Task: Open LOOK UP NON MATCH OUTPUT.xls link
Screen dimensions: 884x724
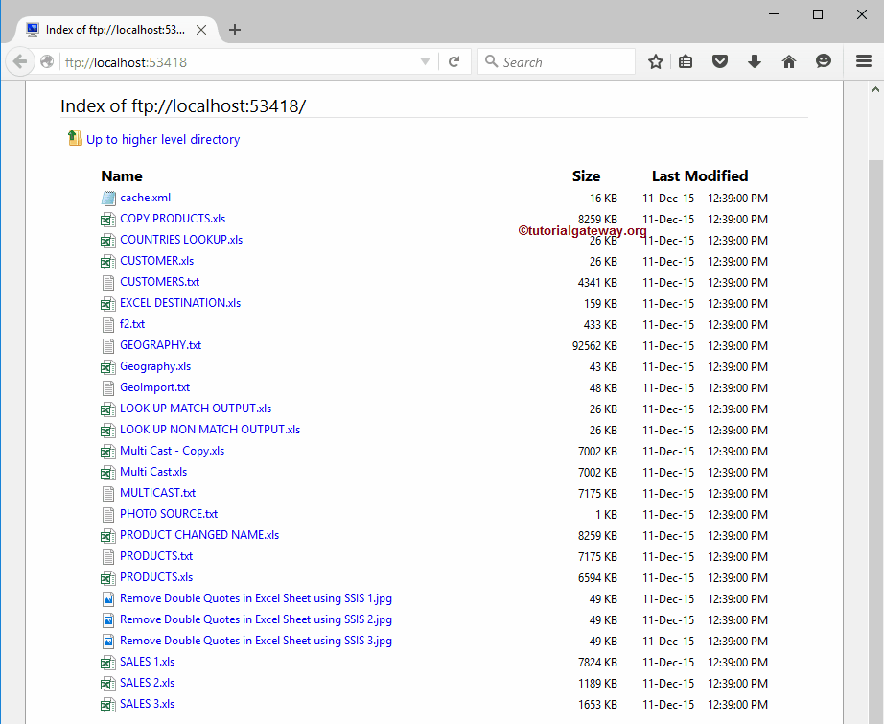Action: coord(209,430)
